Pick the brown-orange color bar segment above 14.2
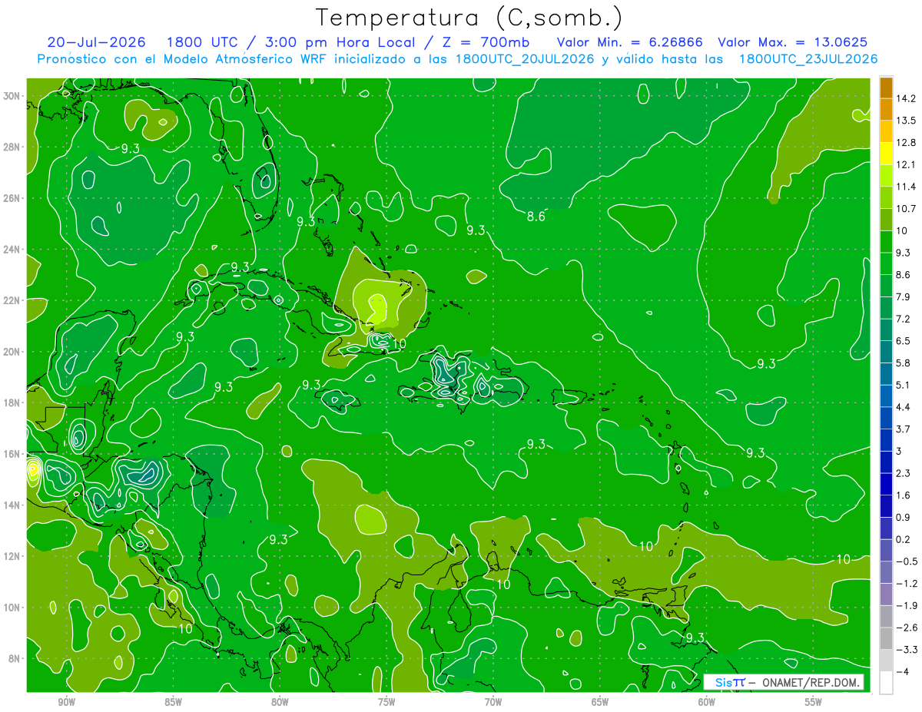The height and width of the screenshot is (712, 922). [886, 88]
